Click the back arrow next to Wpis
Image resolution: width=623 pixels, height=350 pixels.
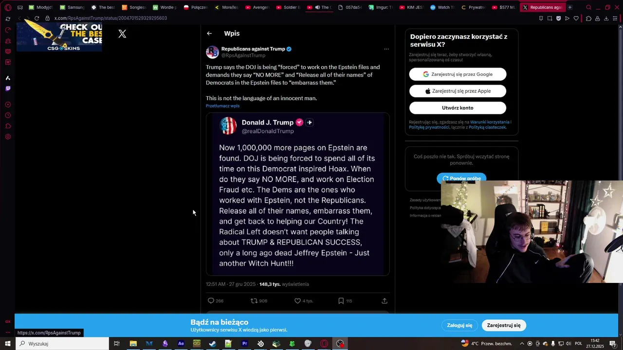pyautogui.click(x=209, y=34)
